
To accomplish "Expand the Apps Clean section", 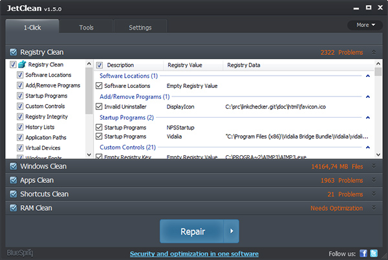I will [x=373, y=180].
